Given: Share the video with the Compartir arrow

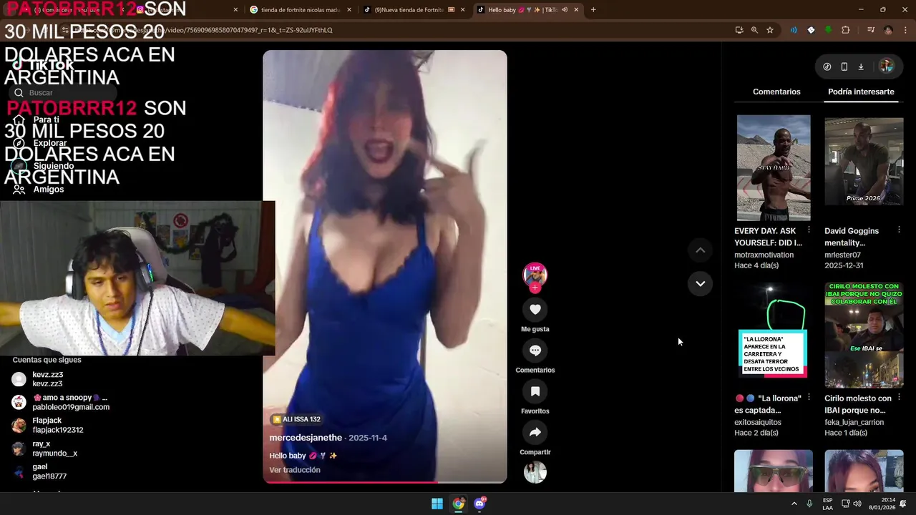Looking at the screenshot, I should tap(535, 432).
